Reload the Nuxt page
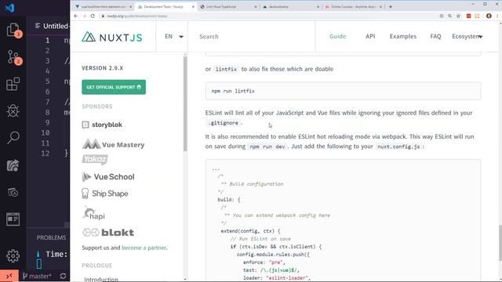Viewport: 502px width, 282px height. (93, 16)
